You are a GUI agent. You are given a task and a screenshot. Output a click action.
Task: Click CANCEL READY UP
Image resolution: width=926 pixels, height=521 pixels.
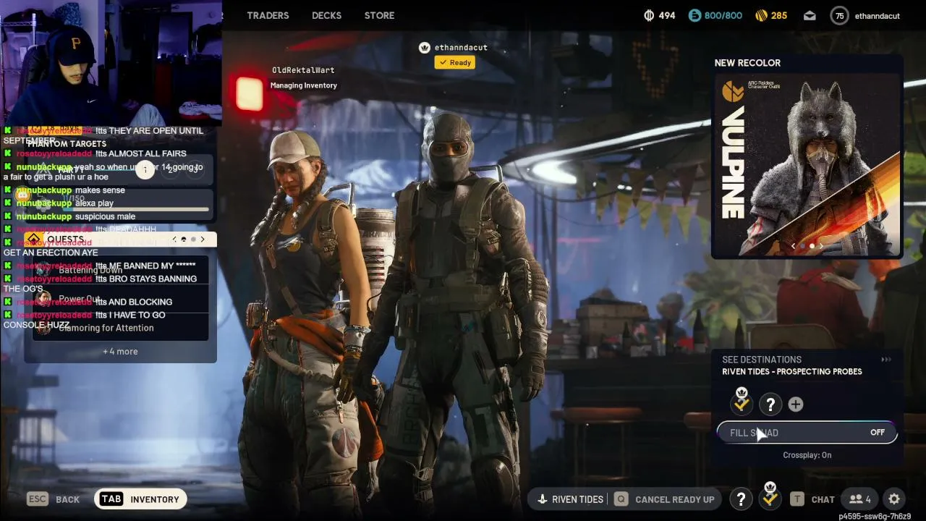674,499
